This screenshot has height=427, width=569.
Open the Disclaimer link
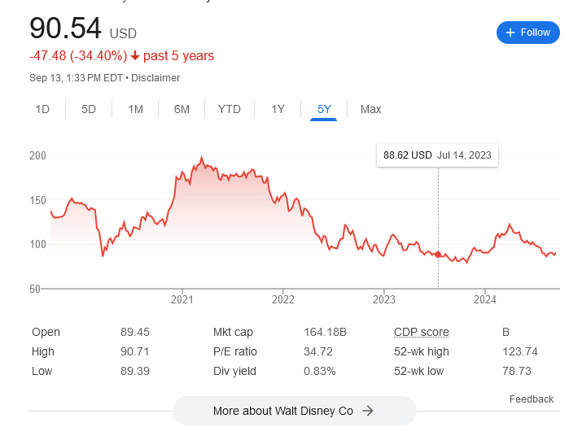(x=155, y=78)
